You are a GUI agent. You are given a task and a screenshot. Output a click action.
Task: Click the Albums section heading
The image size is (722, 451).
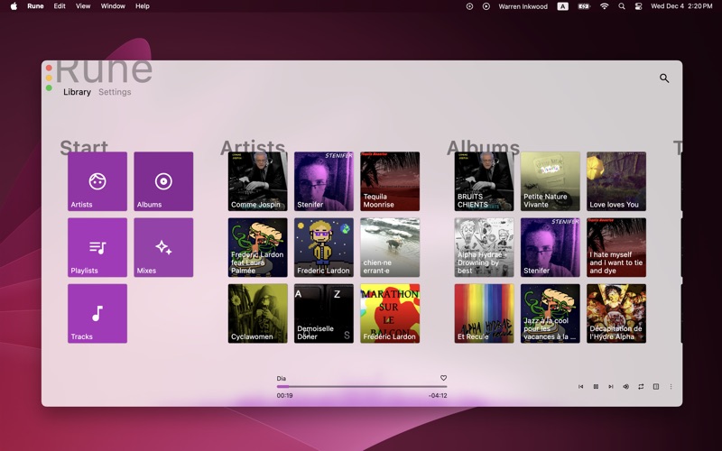pos(483,146)
